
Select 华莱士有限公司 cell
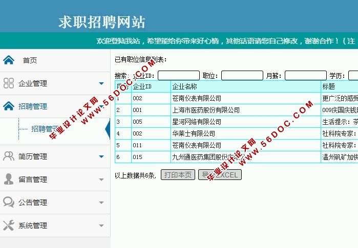[x=246, y=133]
